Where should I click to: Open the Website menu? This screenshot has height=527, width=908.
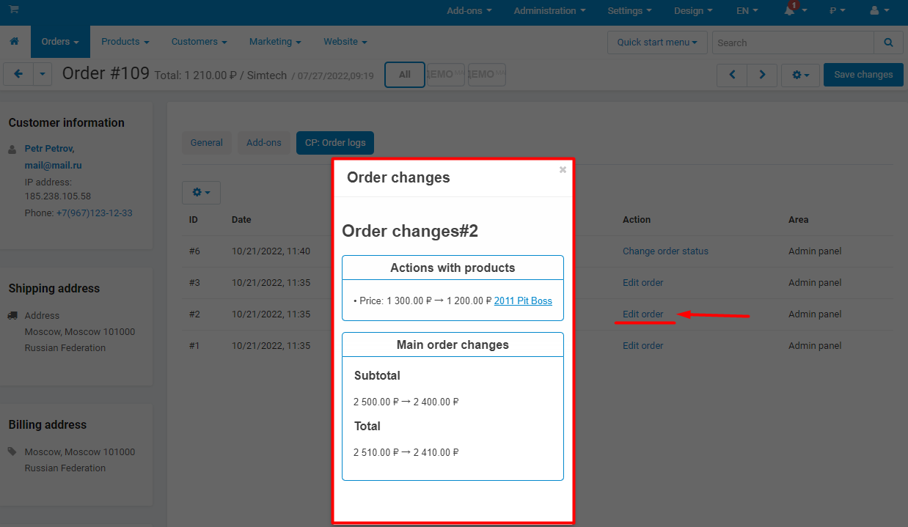pos(345,42)
